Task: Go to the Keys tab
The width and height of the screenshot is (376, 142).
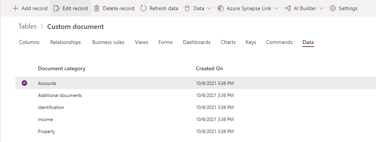Action: (251, 42)
